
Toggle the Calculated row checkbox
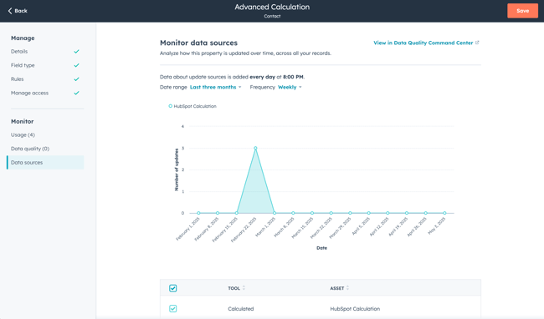[172, 309]
